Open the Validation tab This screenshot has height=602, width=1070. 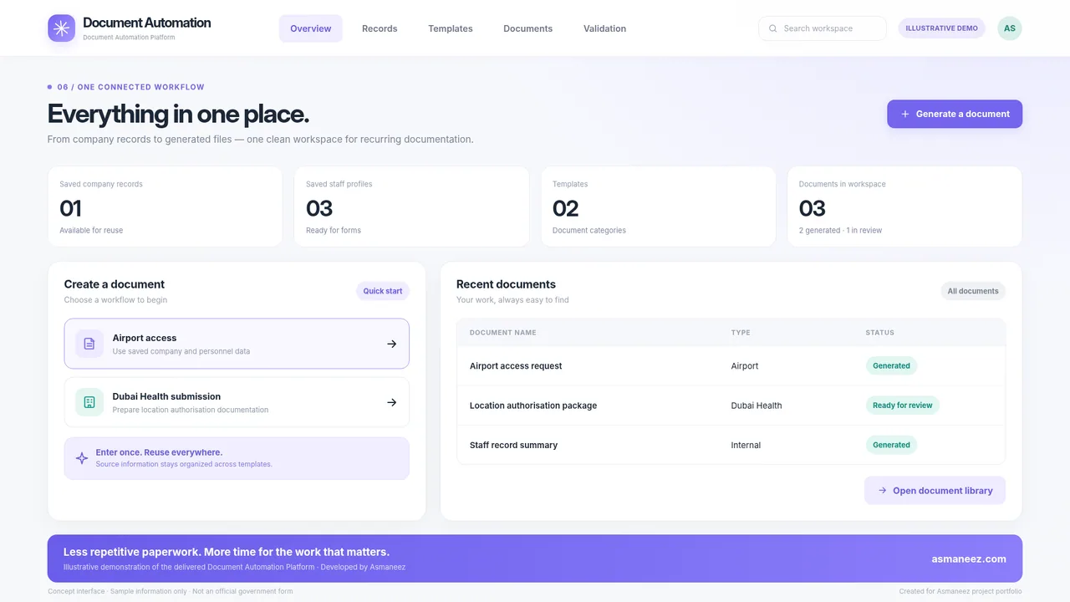click(x=604, y=28)
